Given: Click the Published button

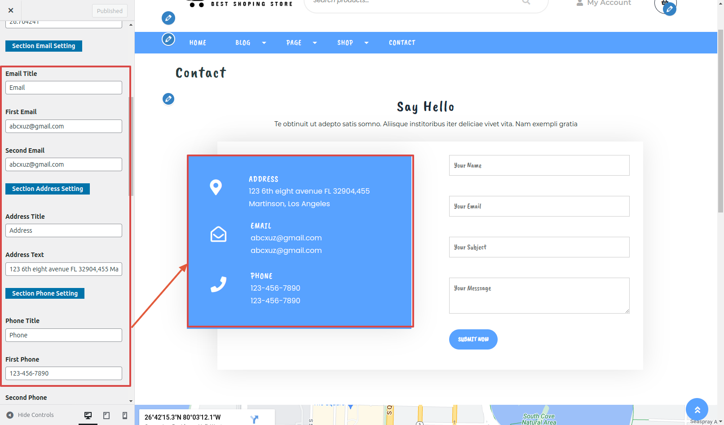Looking at the screenshot, I should click(110, 11).
